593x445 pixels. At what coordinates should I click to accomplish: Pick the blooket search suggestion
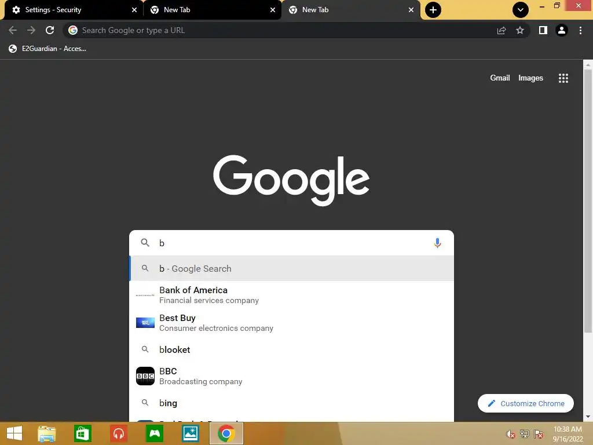(292, 349)
